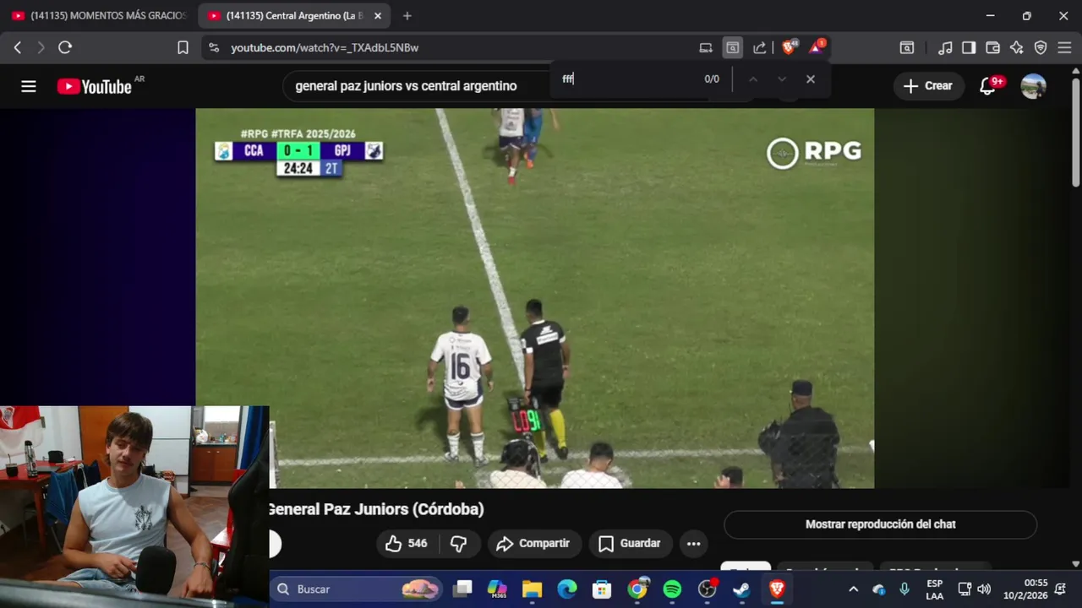Open Spotify from the taskbar
1082x608 pixels.
tap(672, 589)
